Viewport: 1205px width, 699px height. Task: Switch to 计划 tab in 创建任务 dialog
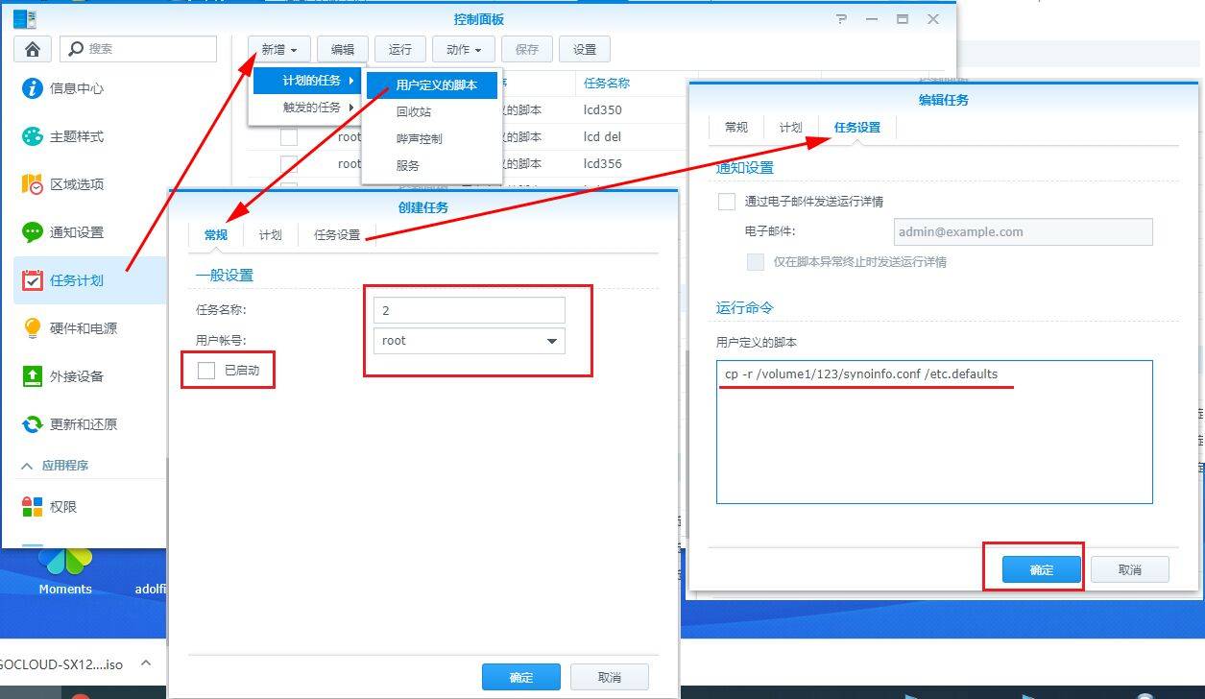tap(271, 235)
